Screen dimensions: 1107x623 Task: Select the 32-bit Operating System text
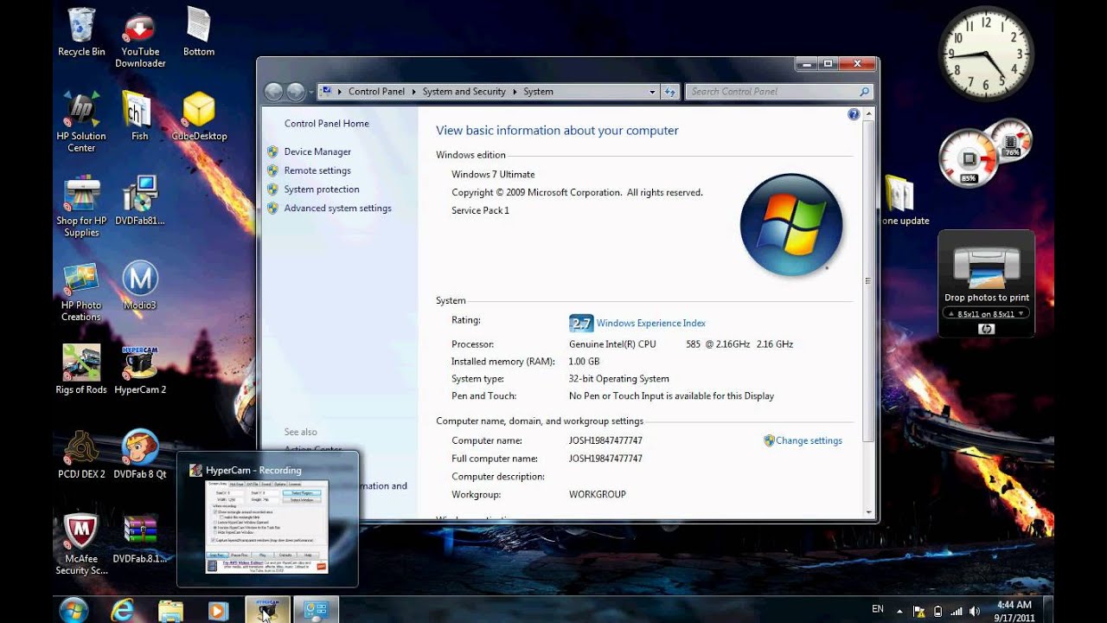tap(619, 379)
